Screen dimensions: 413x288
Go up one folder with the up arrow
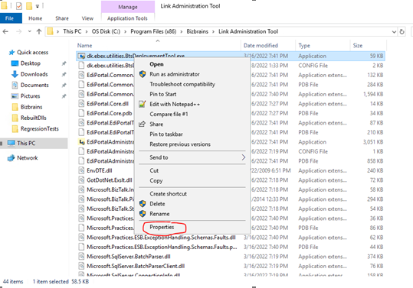[x=39, y=32]
